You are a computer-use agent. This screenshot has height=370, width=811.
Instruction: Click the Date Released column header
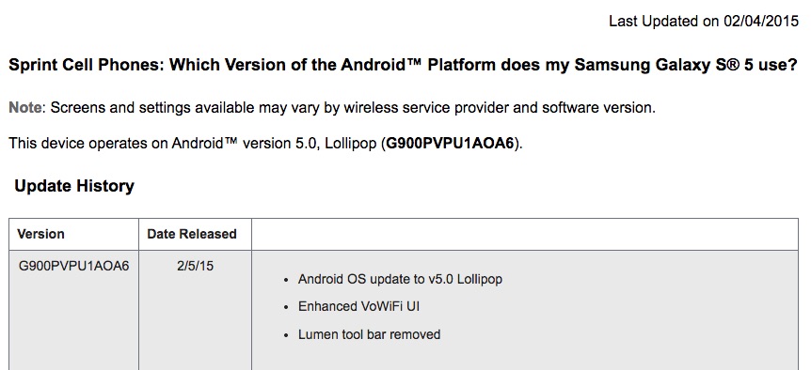click(195, 234)
